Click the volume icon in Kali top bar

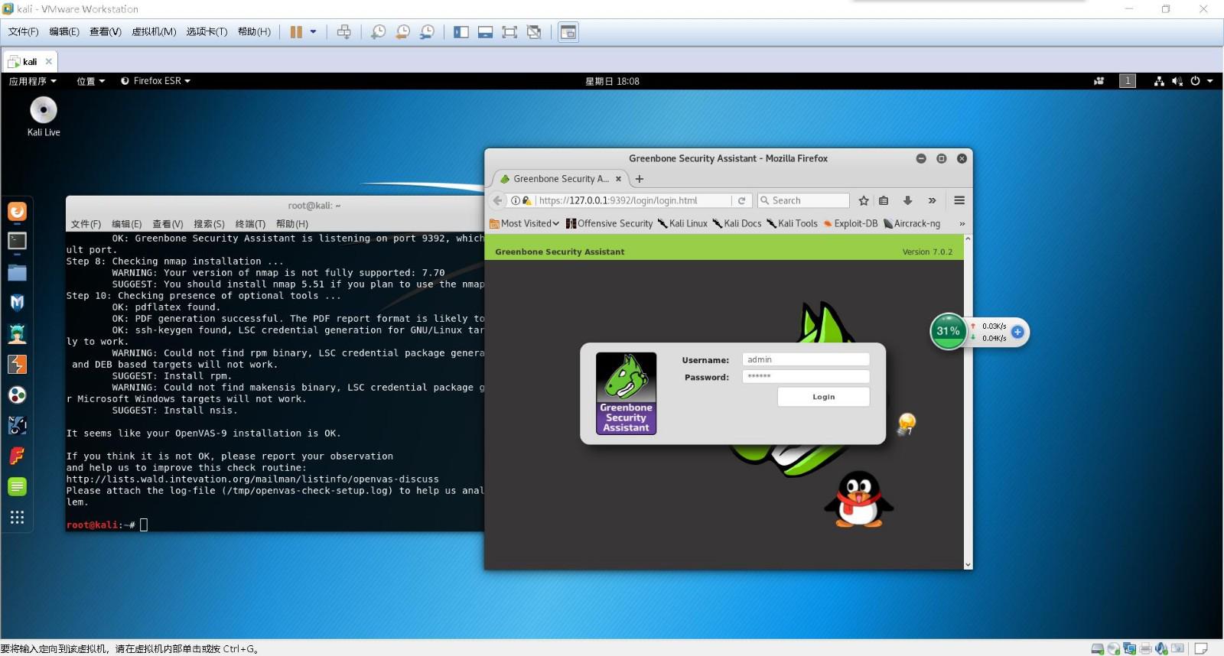pos(1177,81)
